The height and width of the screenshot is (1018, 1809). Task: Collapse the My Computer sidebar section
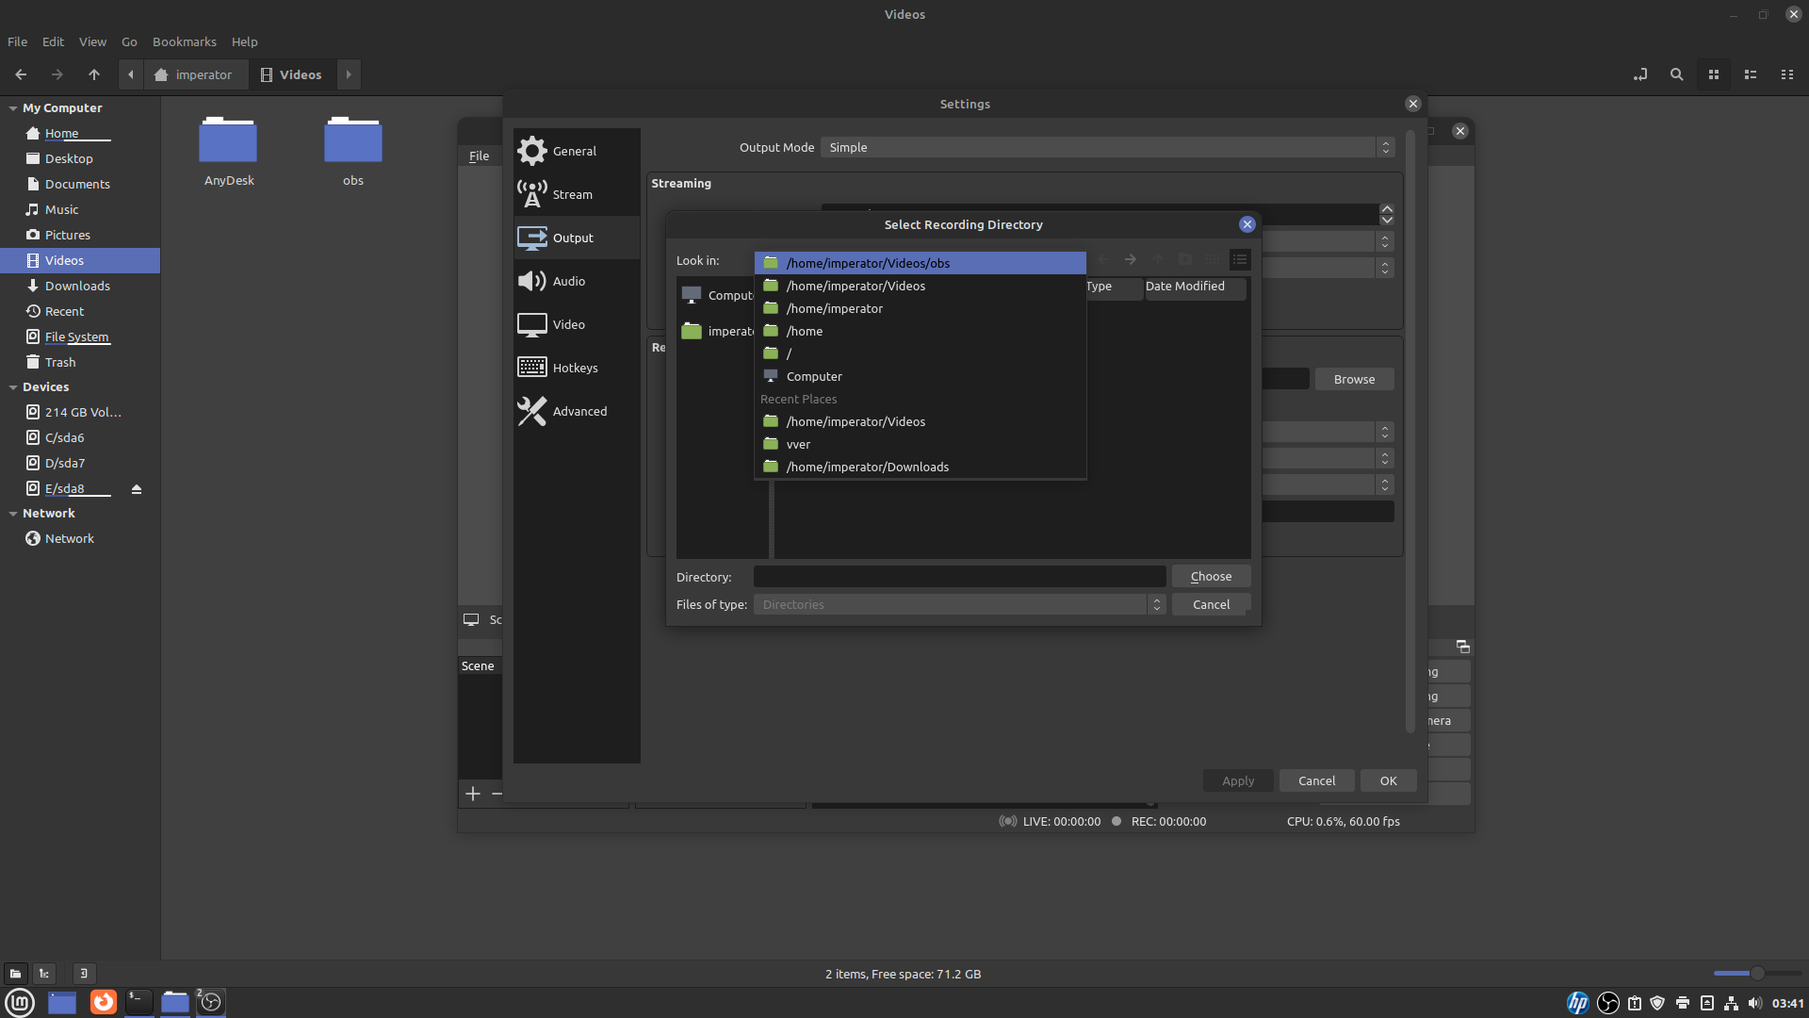(13, 108)
